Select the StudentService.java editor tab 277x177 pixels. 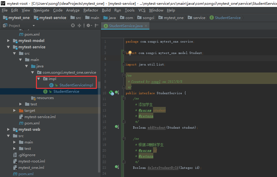point(125,26)
